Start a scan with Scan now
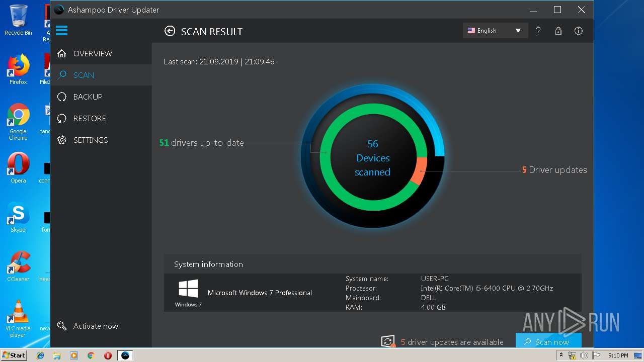Viewport: 644px width, 362px height. point(548,341)
